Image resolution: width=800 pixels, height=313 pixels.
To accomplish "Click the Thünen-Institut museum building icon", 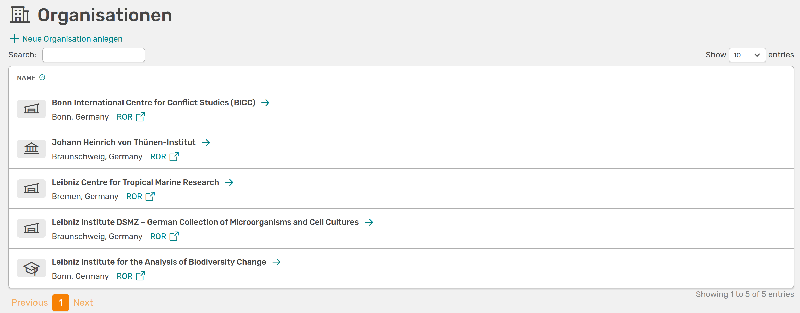I will tap(31, 149).
